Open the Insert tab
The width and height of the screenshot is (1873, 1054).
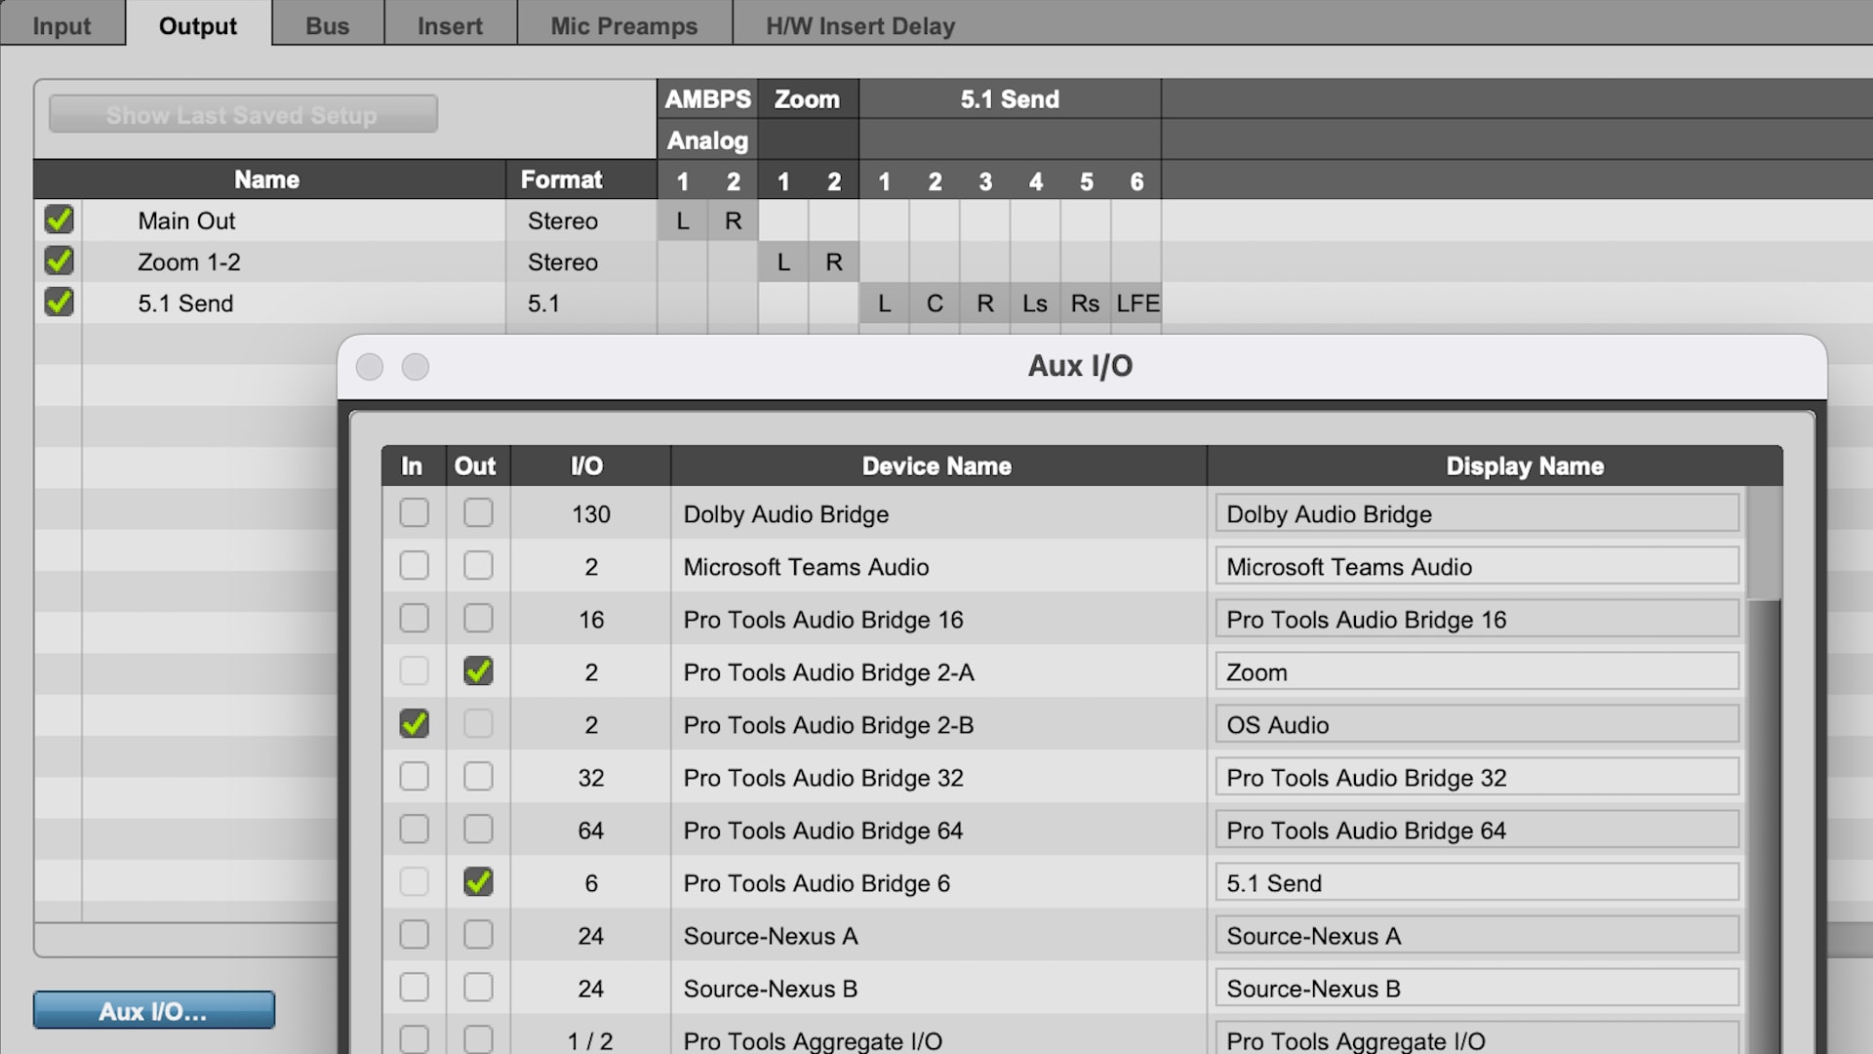point(448,25)
